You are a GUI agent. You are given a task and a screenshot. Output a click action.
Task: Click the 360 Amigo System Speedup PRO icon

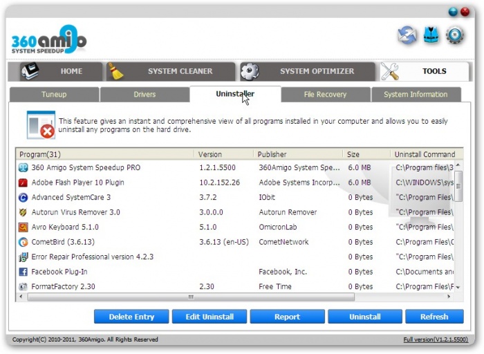23,167
